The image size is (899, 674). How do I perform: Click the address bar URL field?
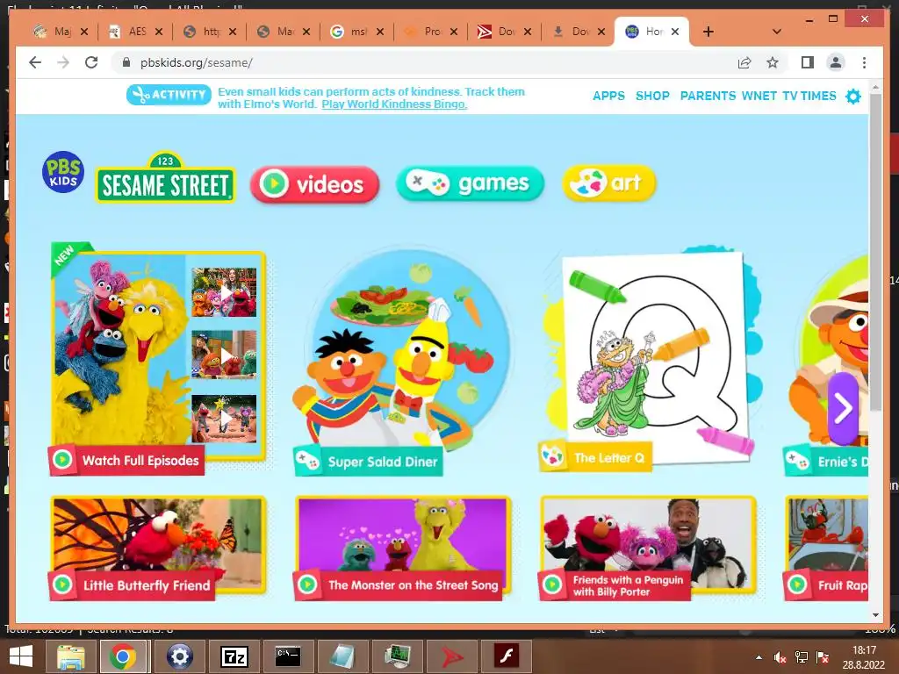pyautogui.click(x=424, y=62)
